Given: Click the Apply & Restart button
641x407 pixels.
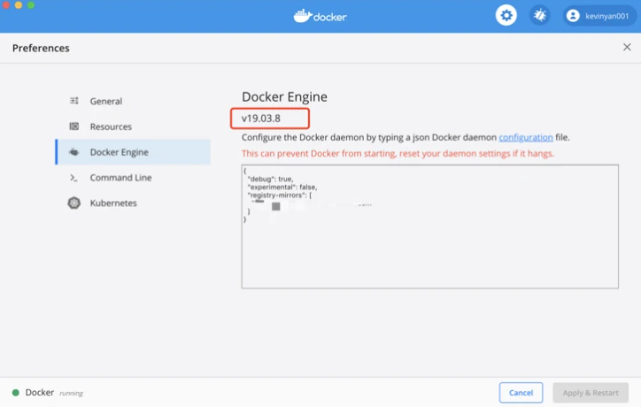Looking at the screenshot, I should click(591, 393).
